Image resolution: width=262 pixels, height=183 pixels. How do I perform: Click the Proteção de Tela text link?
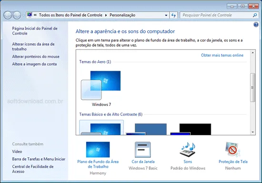(233, 162)
